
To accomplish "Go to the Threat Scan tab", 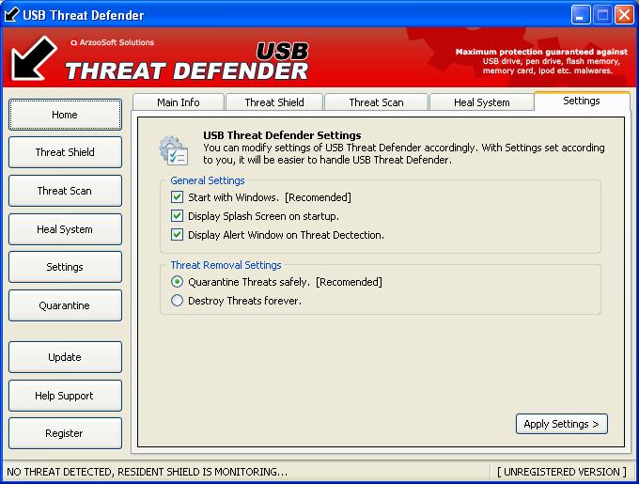I will click(376, 102).
